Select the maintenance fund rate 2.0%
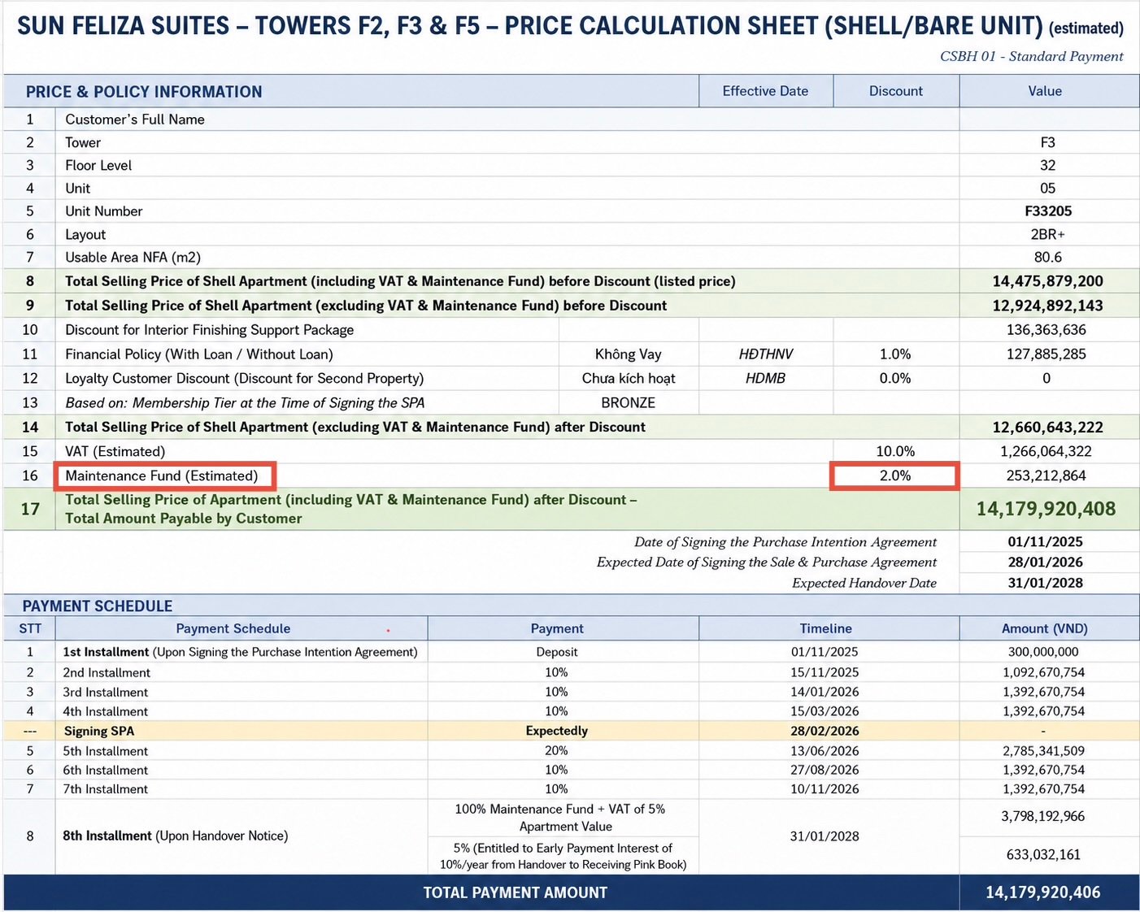Image resolution: width=1140 pixels, height=912 pixels. (895, 476)
